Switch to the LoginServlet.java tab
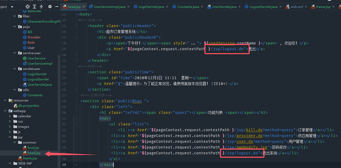 [x=151, y=7]
